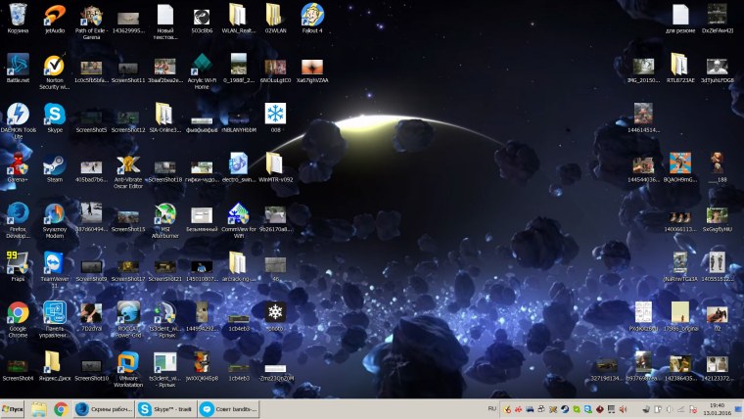Open the WLAN_Realt... folder
Viewport: 744px width, 419px height.
[x=239, y=18]
